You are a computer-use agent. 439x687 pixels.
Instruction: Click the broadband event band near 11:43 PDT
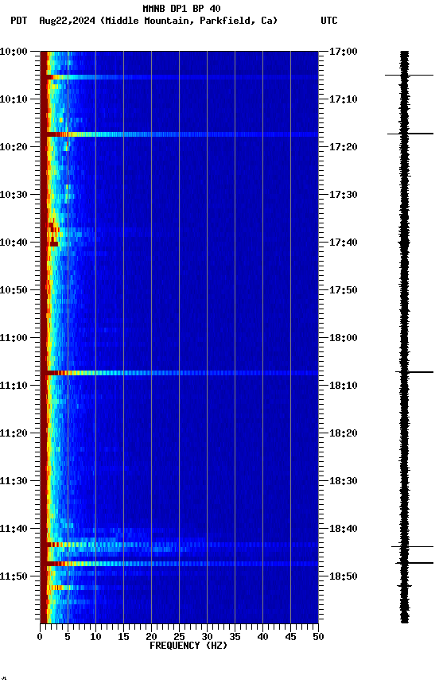(x=179, y=545)
